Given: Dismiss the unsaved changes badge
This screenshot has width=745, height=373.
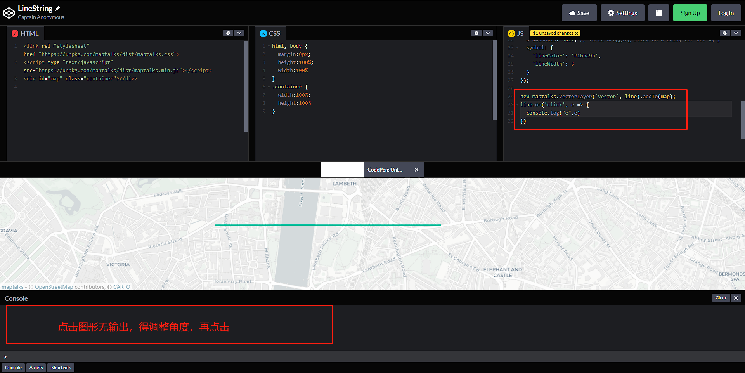Looking at the screenshot, I should tap(577, 33).
